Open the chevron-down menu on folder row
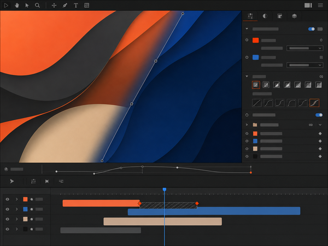 pyautogui.click(x=320, y=125)
